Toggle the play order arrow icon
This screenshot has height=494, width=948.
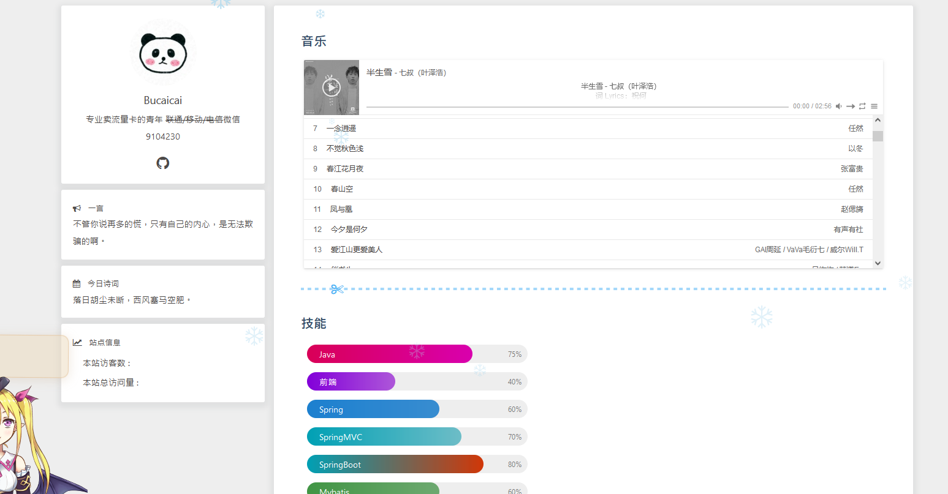[851, 107]
